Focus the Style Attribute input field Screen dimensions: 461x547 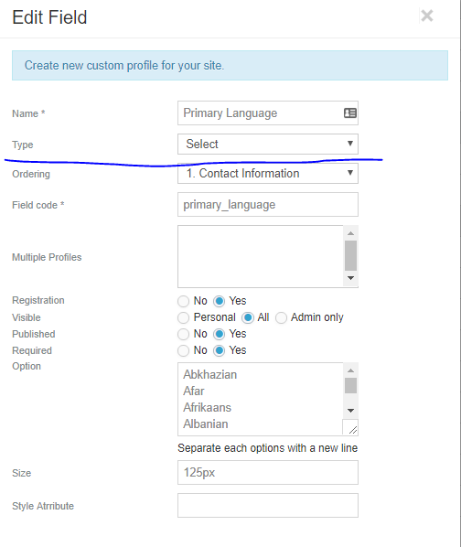(268, 505)
